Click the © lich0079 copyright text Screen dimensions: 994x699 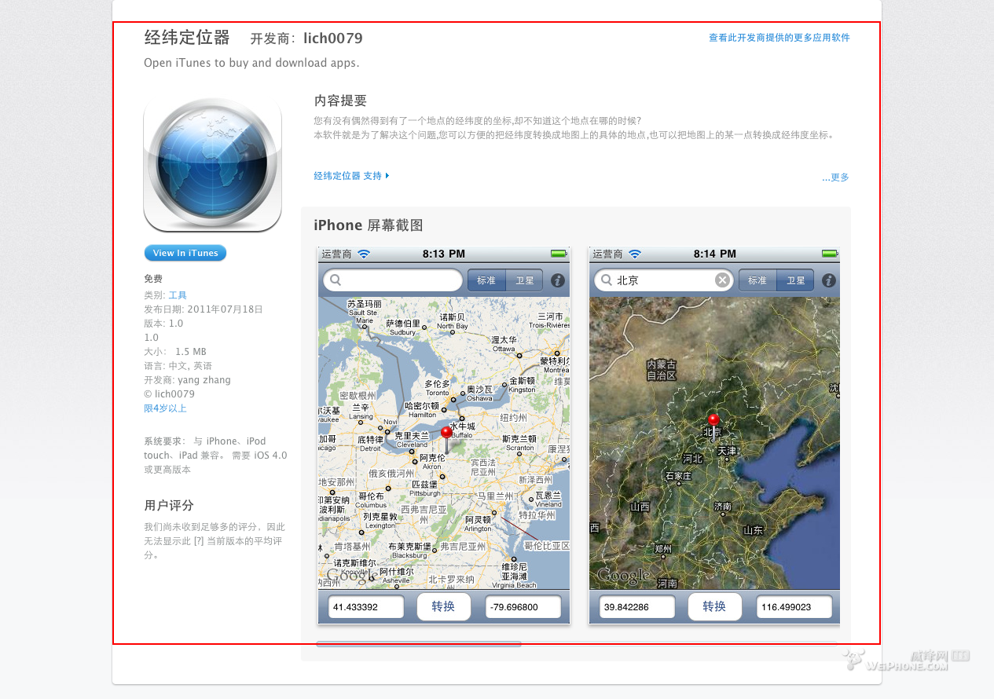(x=169, y=394)
